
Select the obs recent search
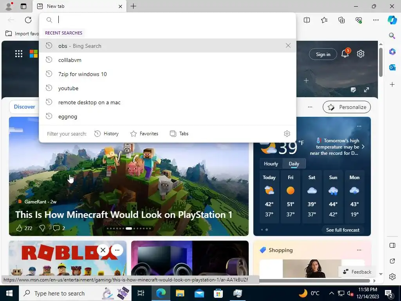click(x=168, y=45)
